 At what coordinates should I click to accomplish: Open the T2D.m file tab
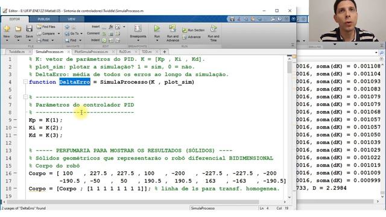pyautogui.click(x=147, y=52)
